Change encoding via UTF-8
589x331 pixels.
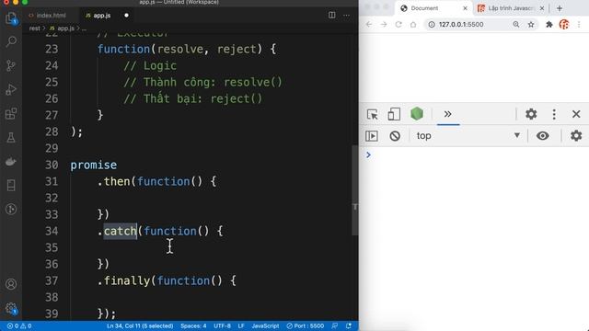tap(222, 325)
